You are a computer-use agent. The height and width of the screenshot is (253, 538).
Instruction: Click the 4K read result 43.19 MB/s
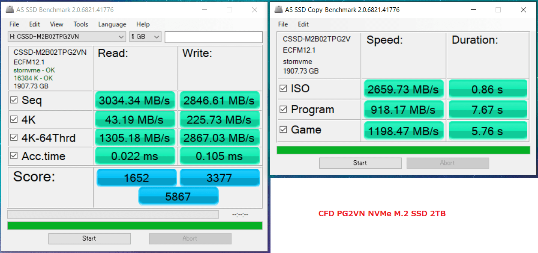click(x=135, y=120)
